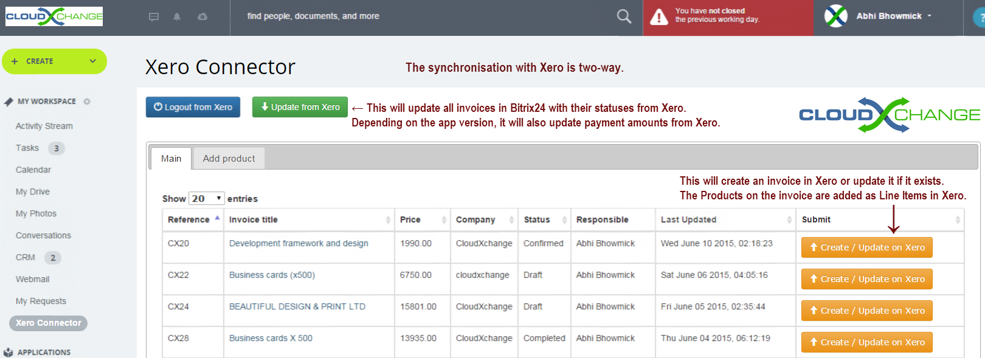Click Create / Update on Xero for CX22

click(x=866, y=279)
